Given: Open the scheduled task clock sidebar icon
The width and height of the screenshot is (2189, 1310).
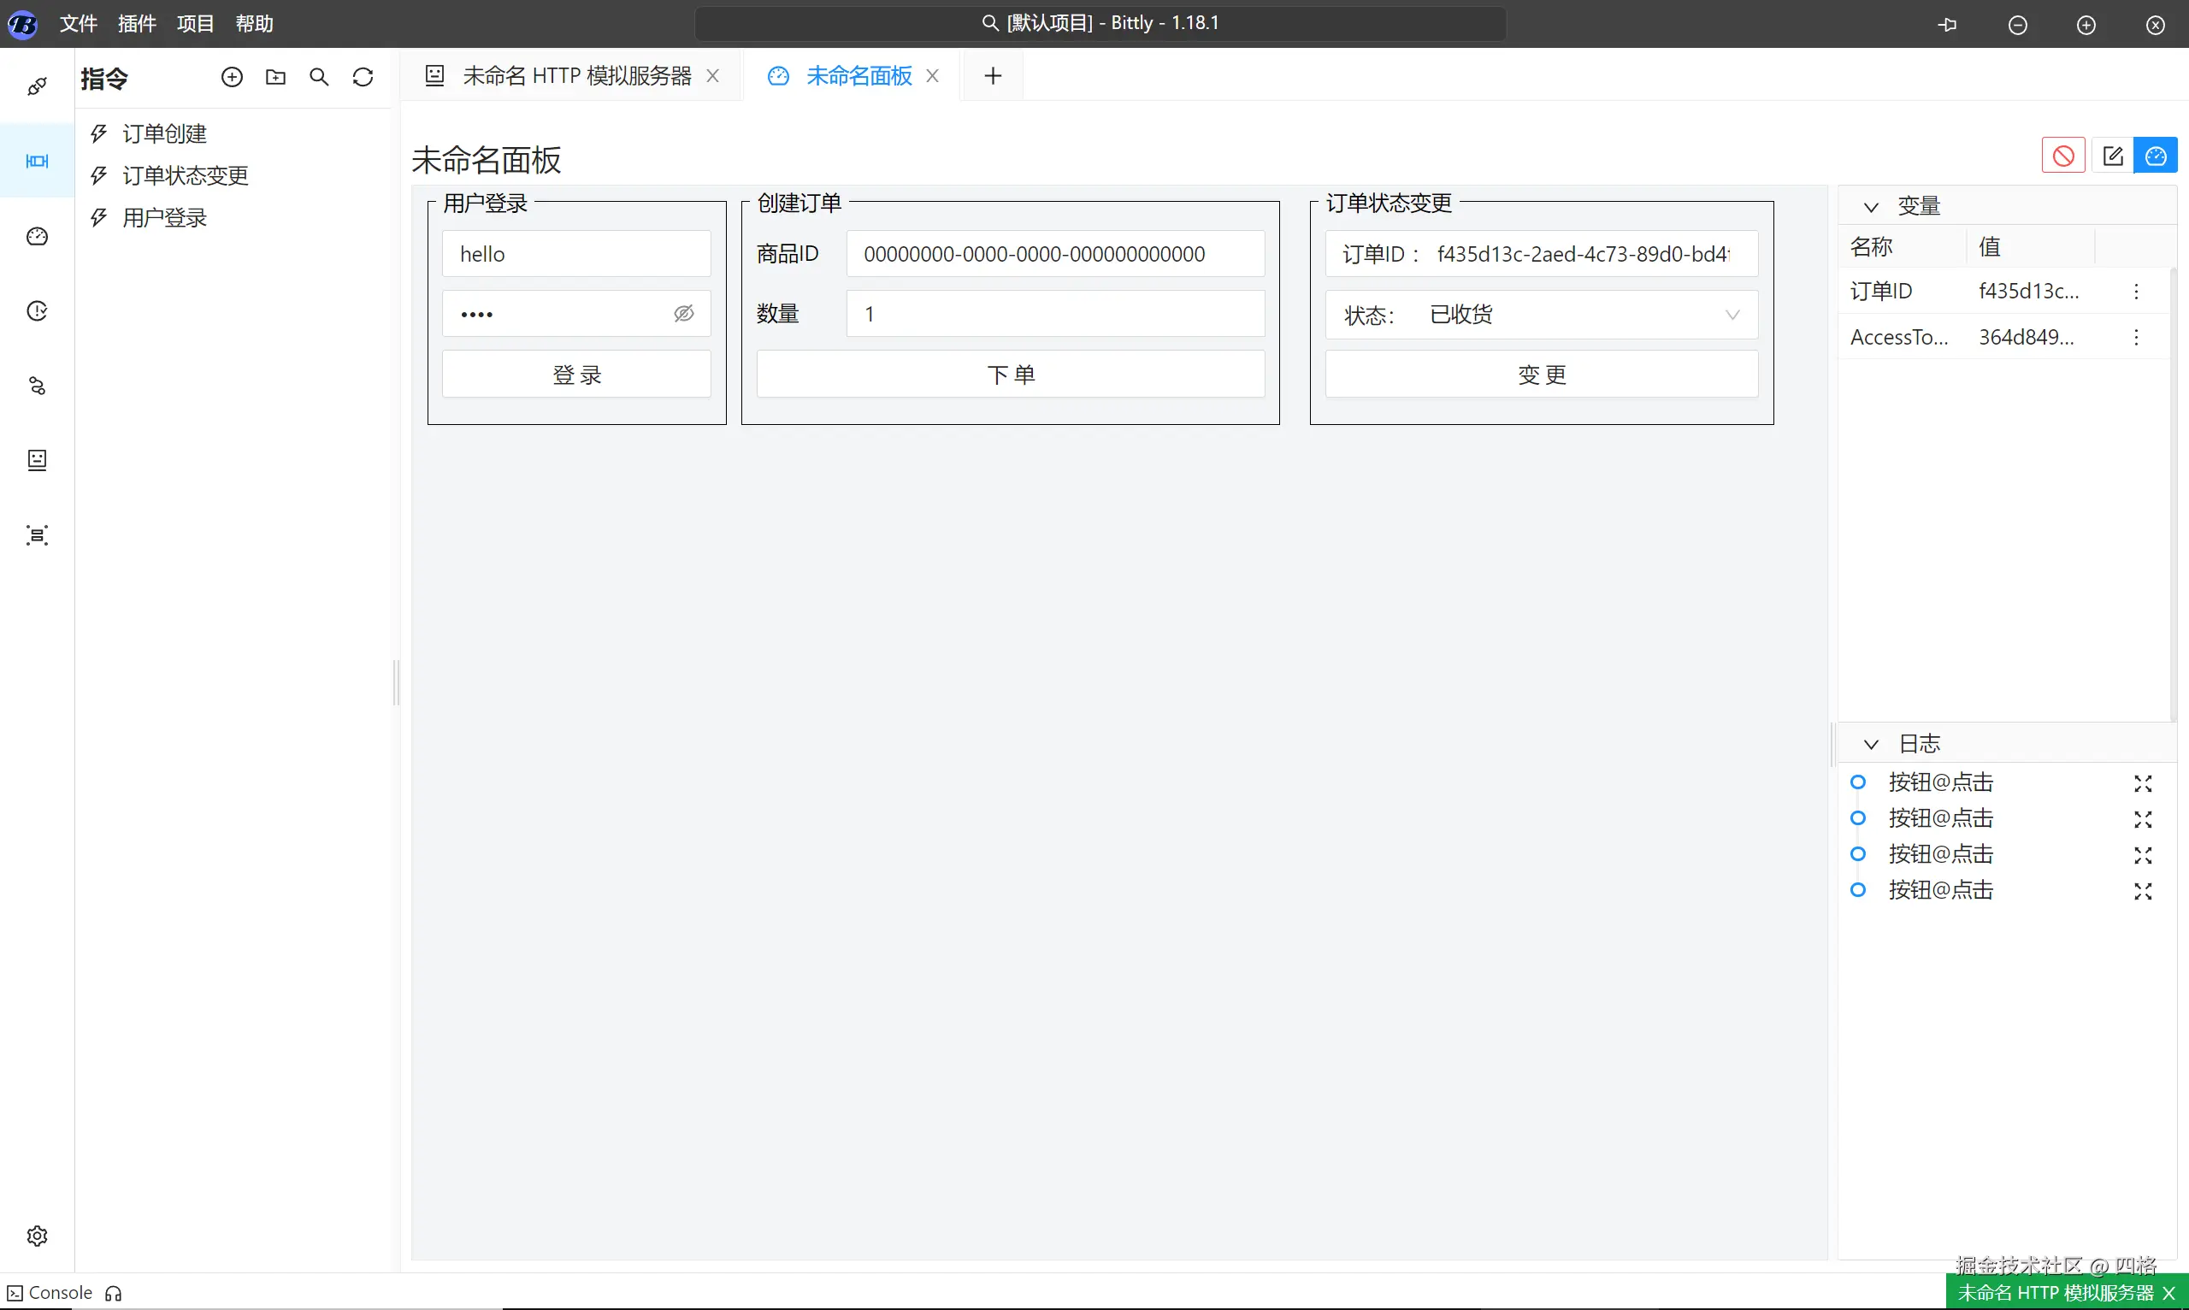Looking at the screenshot, I should [37, 310].
